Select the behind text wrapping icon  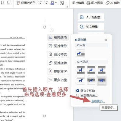91,80
